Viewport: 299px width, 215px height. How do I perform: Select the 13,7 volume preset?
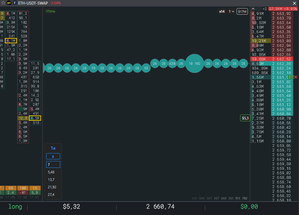(x=51, y=180)
